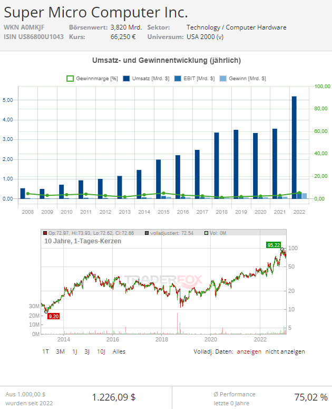Click the chart title Umsatz- und Gewinnentwicklung
The image size is (332, 409).
(x=167, y=61)
